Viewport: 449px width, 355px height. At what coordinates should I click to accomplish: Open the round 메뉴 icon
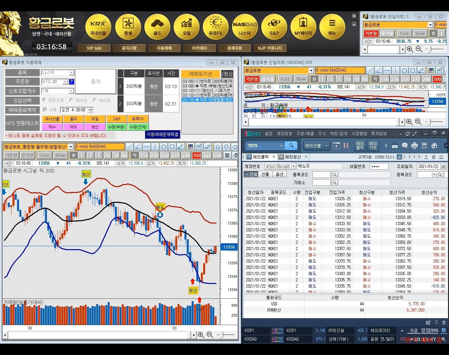(x=332, y=27)
